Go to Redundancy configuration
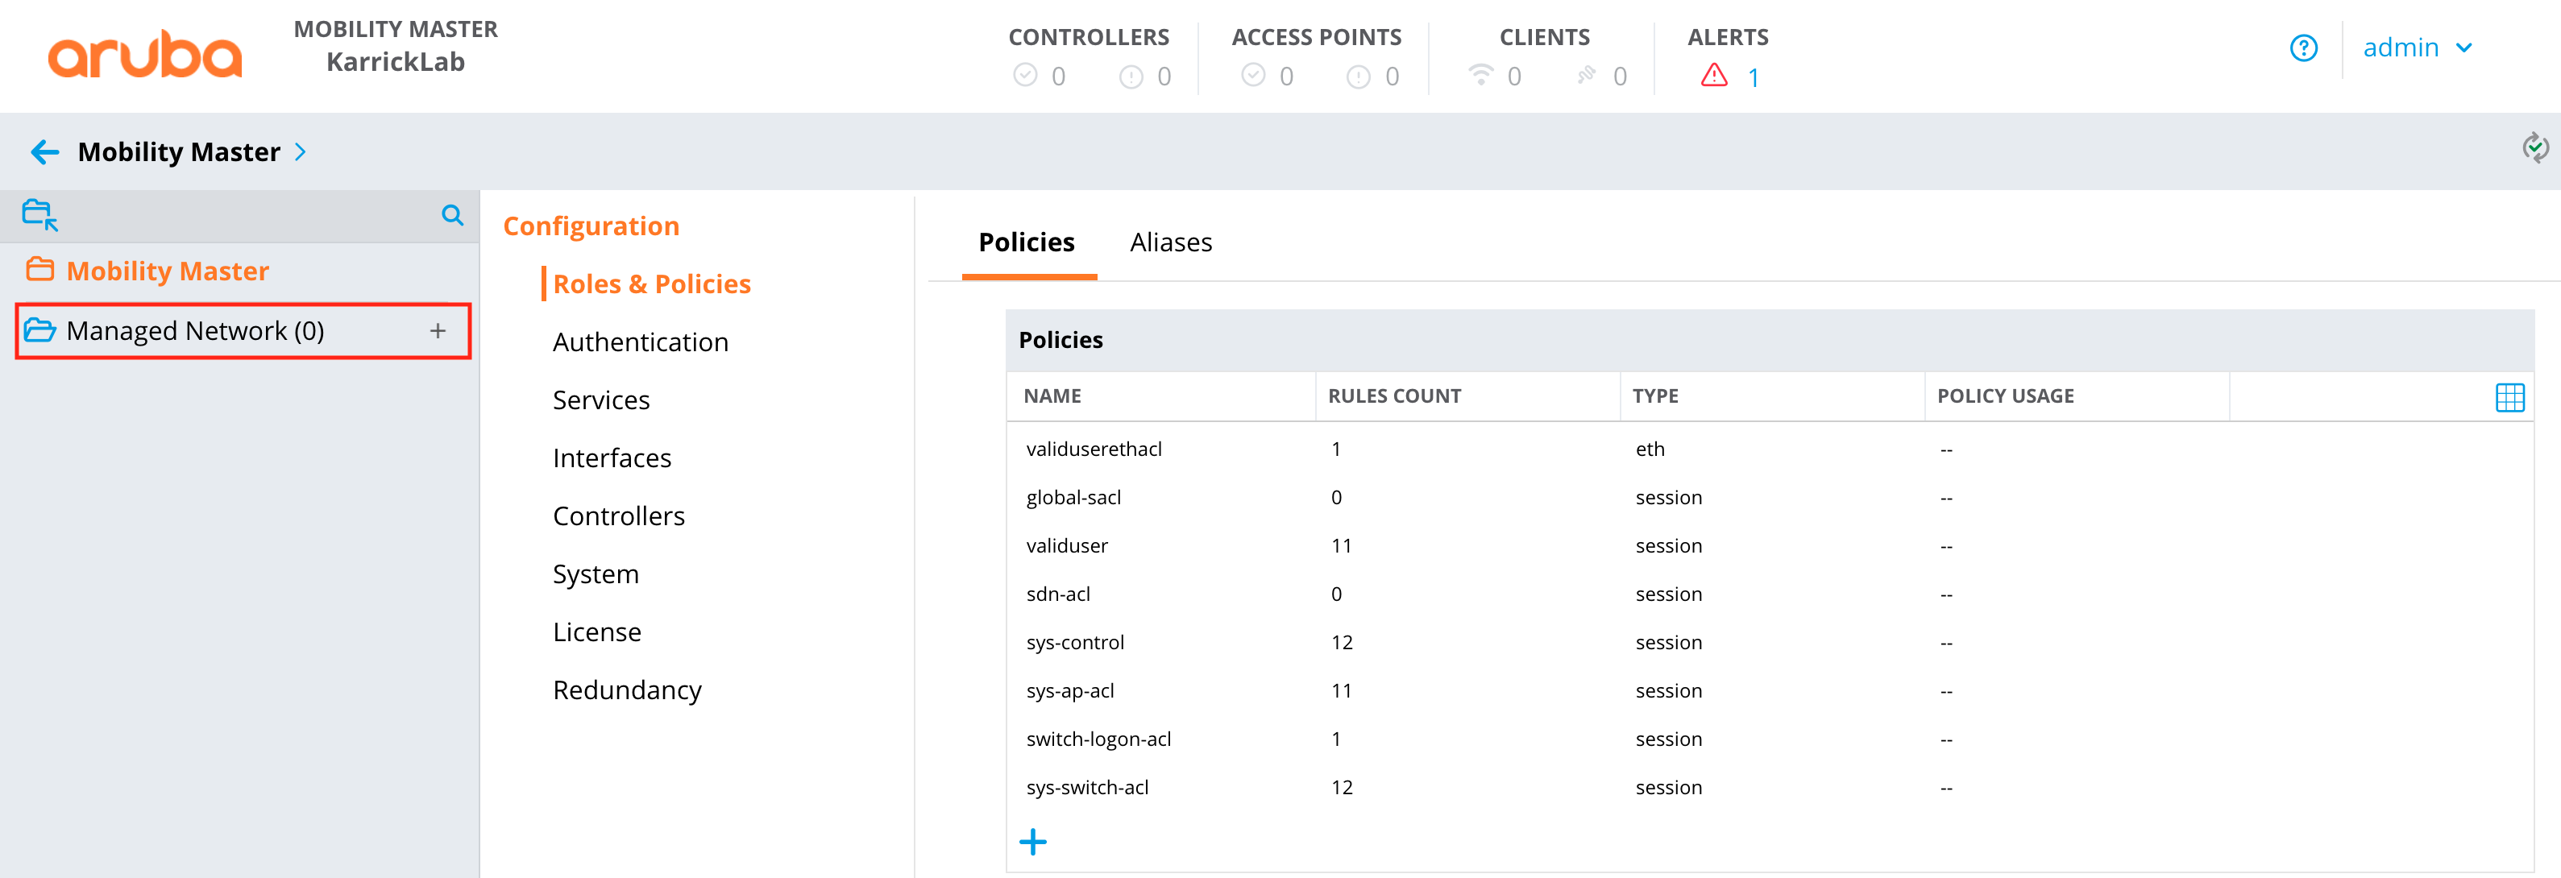The width and height of the screenshot is (2561, 878). [x=626, y=690]
